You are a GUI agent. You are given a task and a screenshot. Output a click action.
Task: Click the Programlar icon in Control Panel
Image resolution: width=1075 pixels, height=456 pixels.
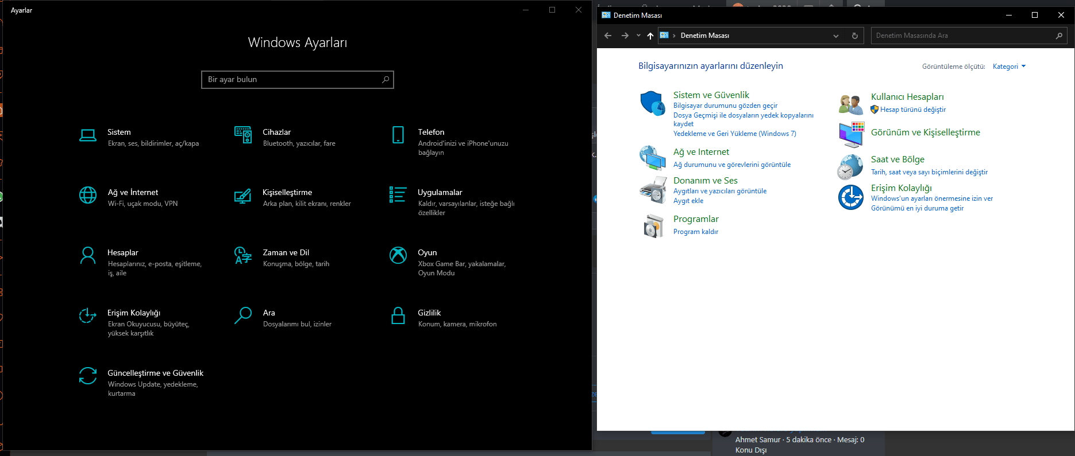[653, 226]
